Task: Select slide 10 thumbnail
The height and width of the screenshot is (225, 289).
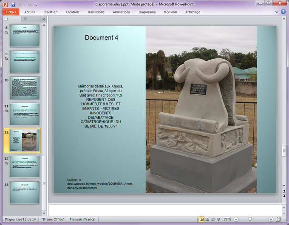Action: (24, 88)
